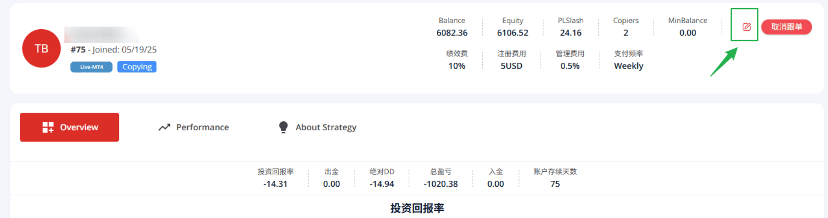
Task: Click the 账户存续天数 value 75
Action: (x=555, y=184)
